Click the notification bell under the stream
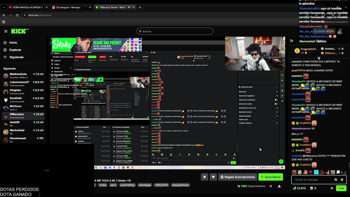The image size is (350, 197). coord(204,177)
